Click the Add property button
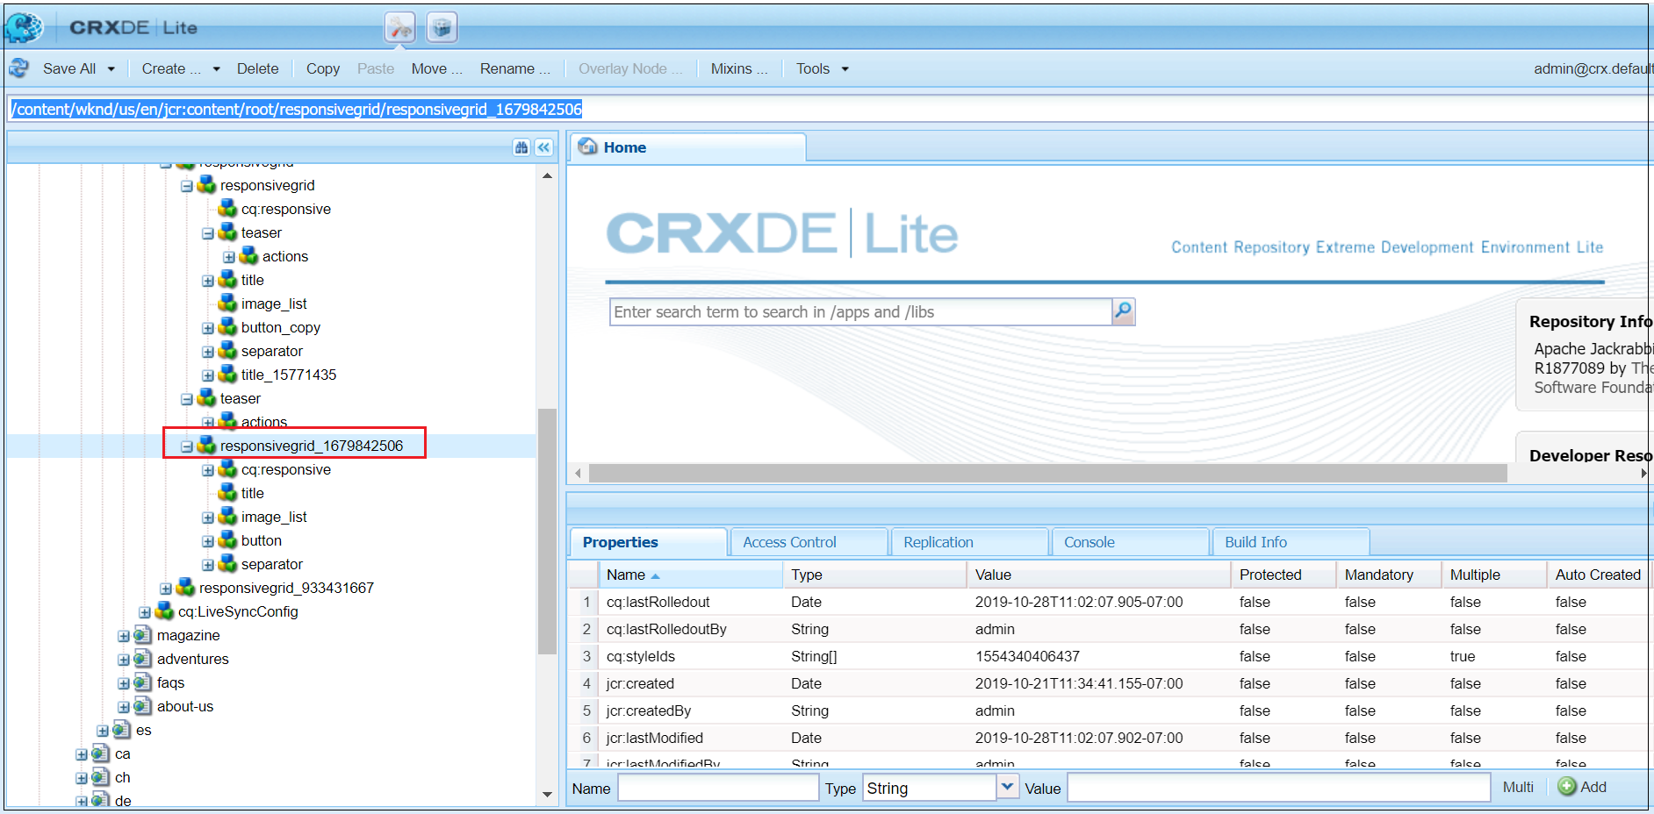The image size is (1654, 814). click(1583, 787)
